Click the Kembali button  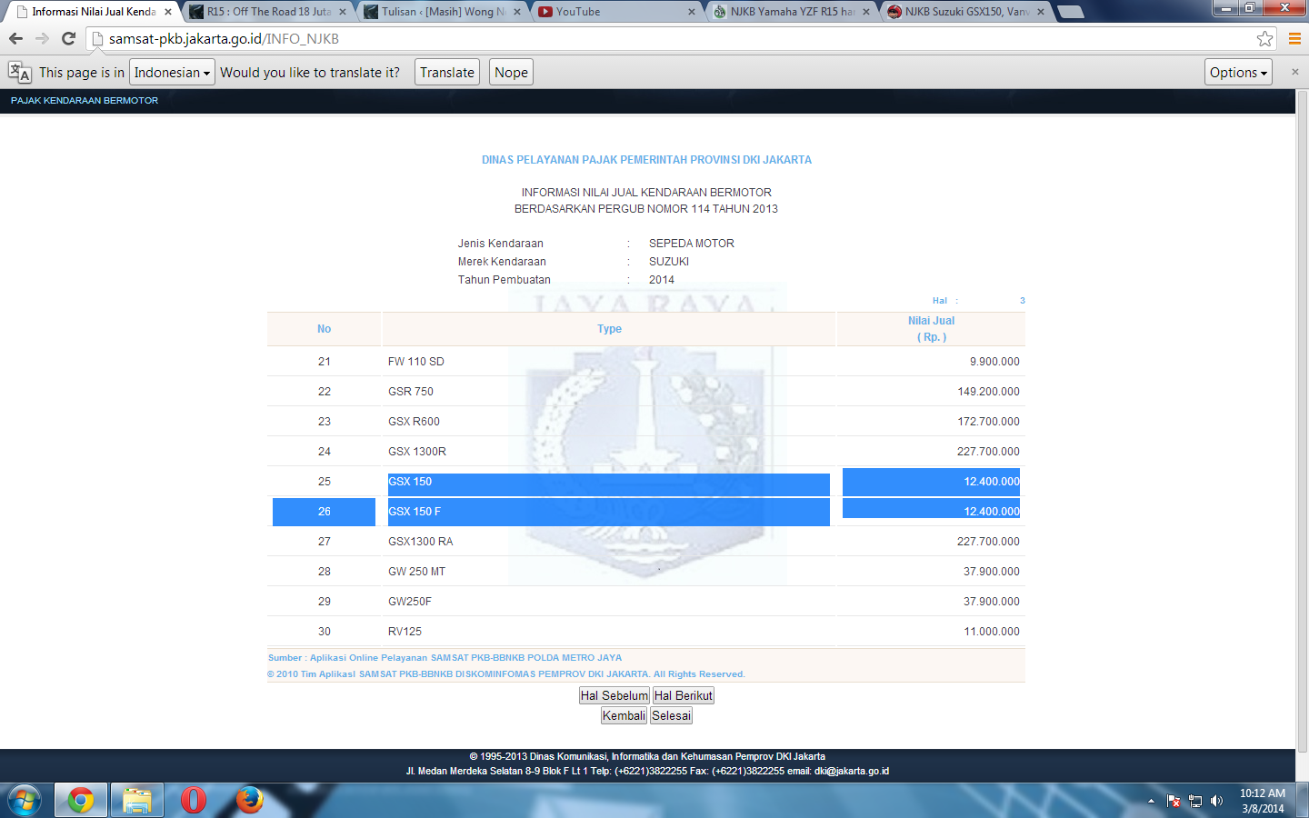(624, 715)
